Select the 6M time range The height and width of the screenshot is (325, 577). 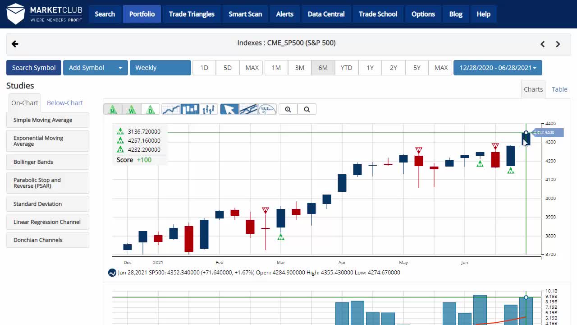point(323,68)
